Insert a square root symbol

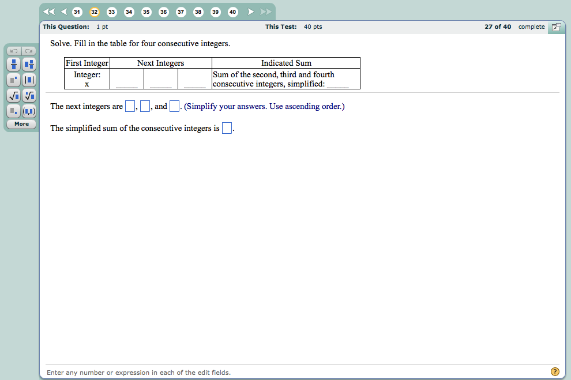13,95
